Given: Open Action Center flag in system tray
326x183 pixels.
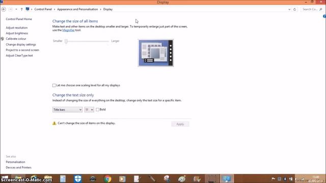Looking at the screenshot, I should click(274, 179).
